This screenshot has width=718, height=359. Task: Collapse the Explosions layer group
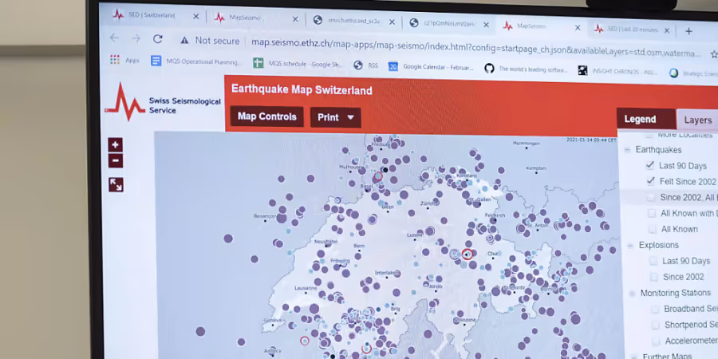coord(629,246)
